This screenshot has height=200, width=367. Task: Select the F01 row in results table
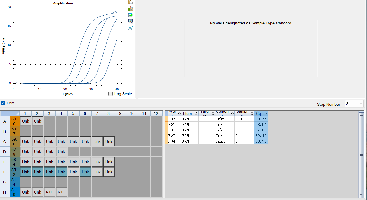click(217, 125)
